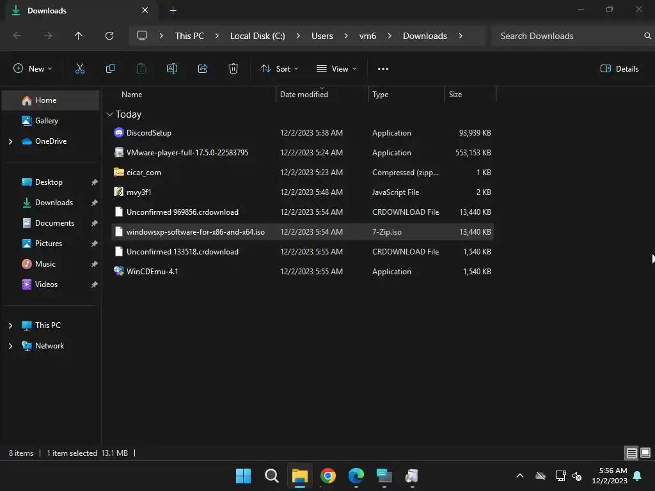Collapse the Today group
Viewport: 655px width, 491px height.
click(x=109, y=114)
